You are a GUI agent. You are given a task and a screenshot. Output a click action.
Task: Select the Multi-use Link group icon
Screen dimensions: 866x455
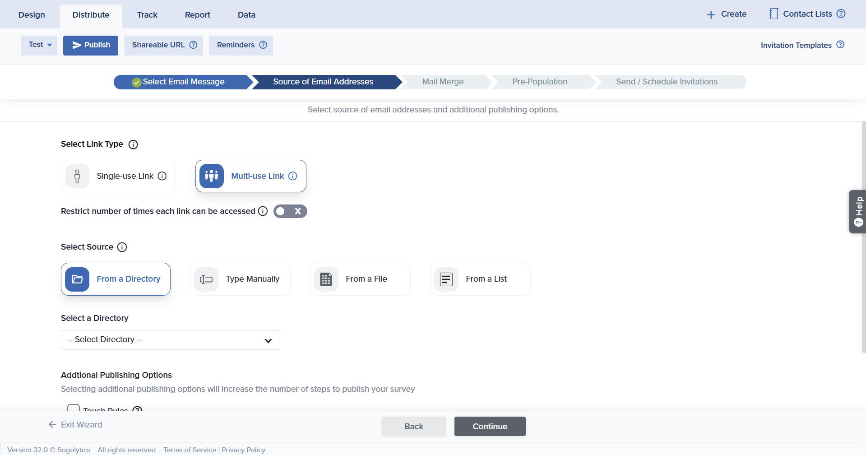click(211, 176)
